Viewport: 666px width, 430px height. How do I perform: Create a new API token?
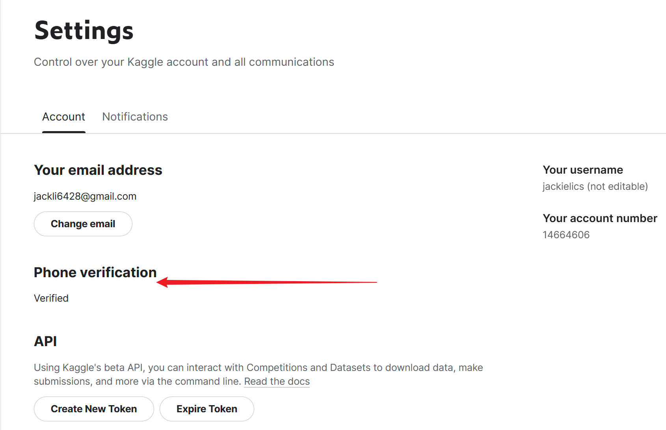[94, 409]
